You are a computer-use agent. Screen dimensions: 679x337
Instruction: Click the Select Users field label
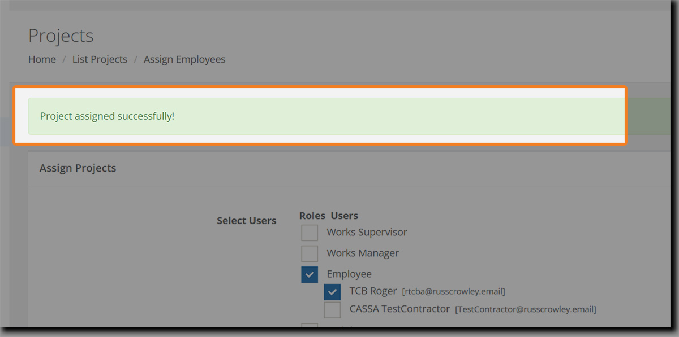point(246,221)
